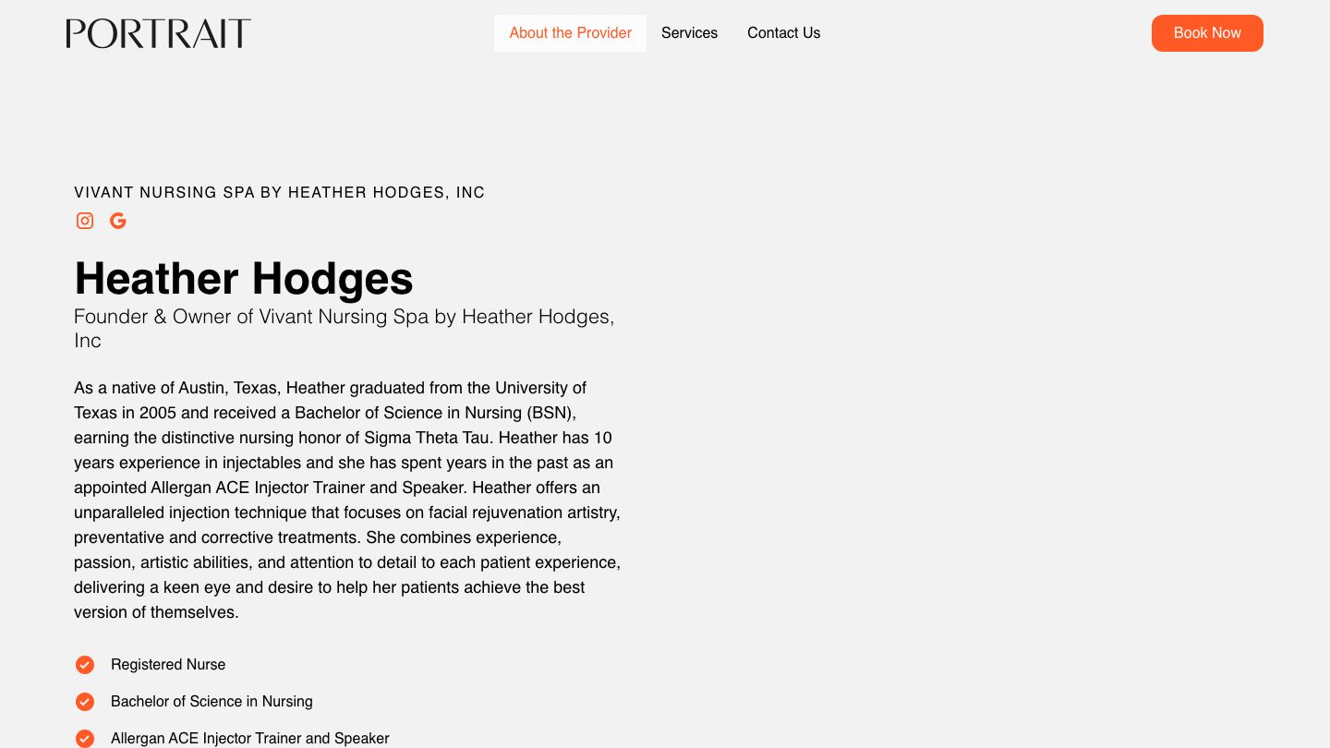1330x748 pixels.
Task: Click the large Heather Hodges name heading
Action: (244, 278)
